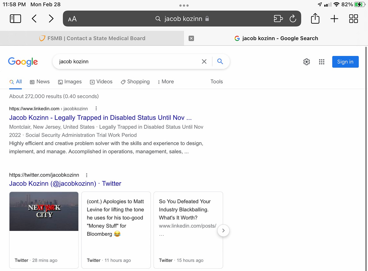Image resolution: width=368 pixels, height=271 pixels.
Task: Click the 15 hours ago tweet timestamp
Action: 190,260
